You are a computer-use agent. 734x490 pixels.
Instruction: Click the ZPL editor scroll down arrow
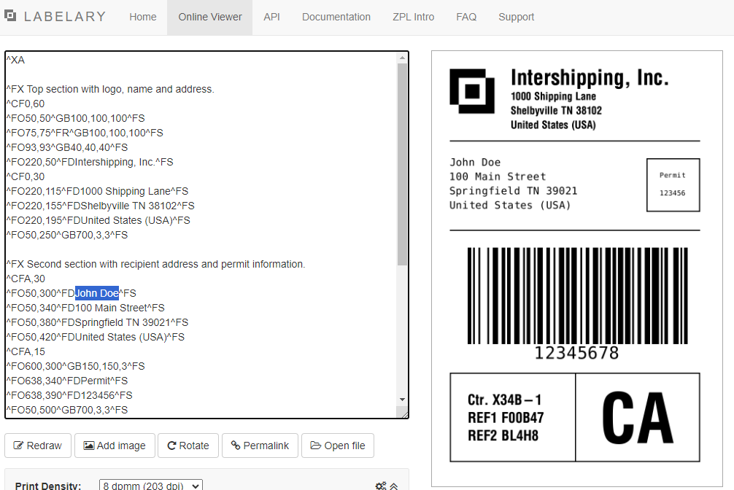click(402, 400)
